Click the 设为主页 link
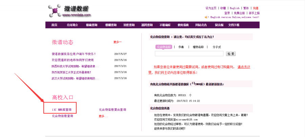Image resolution: width=305 pixels, height=137 pixels. tap(211, 8)
